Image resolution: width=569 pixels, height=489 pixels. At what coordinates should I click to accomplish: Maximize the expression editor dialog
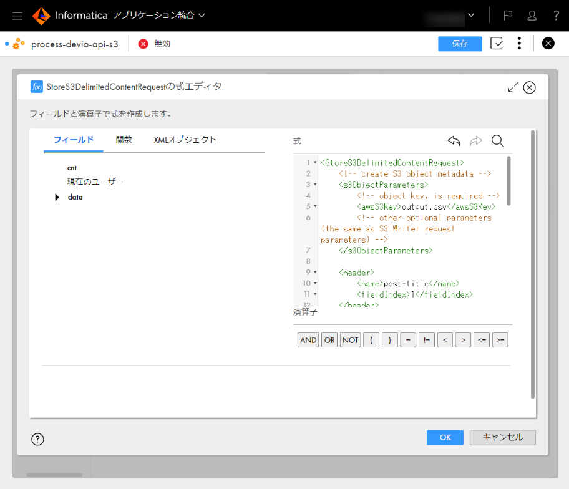513,87
